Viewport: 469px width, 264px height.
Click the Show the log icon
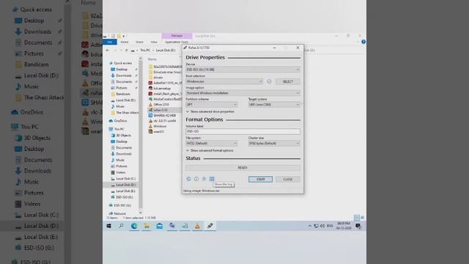click(212, 179)
